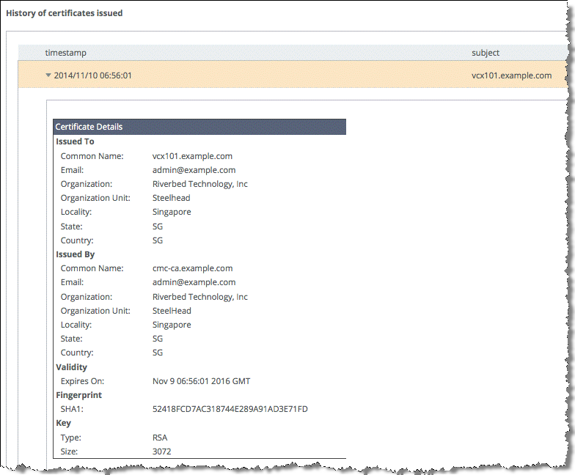Select the SHA1 fingerprint value
Viewport: 575px width, 475px height.
(230, 409)
